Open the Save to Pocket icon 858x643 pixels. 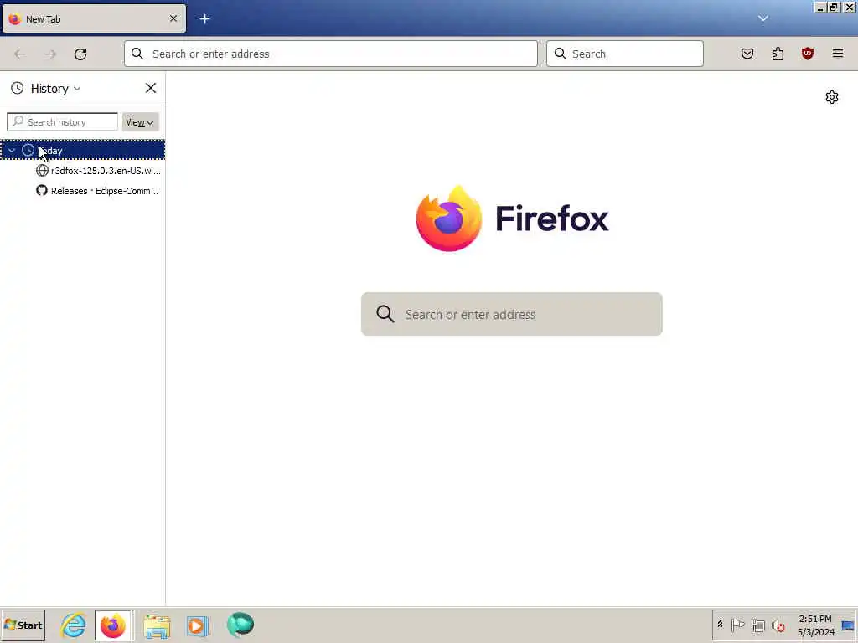pyautogui.click(x=747, y=54)
